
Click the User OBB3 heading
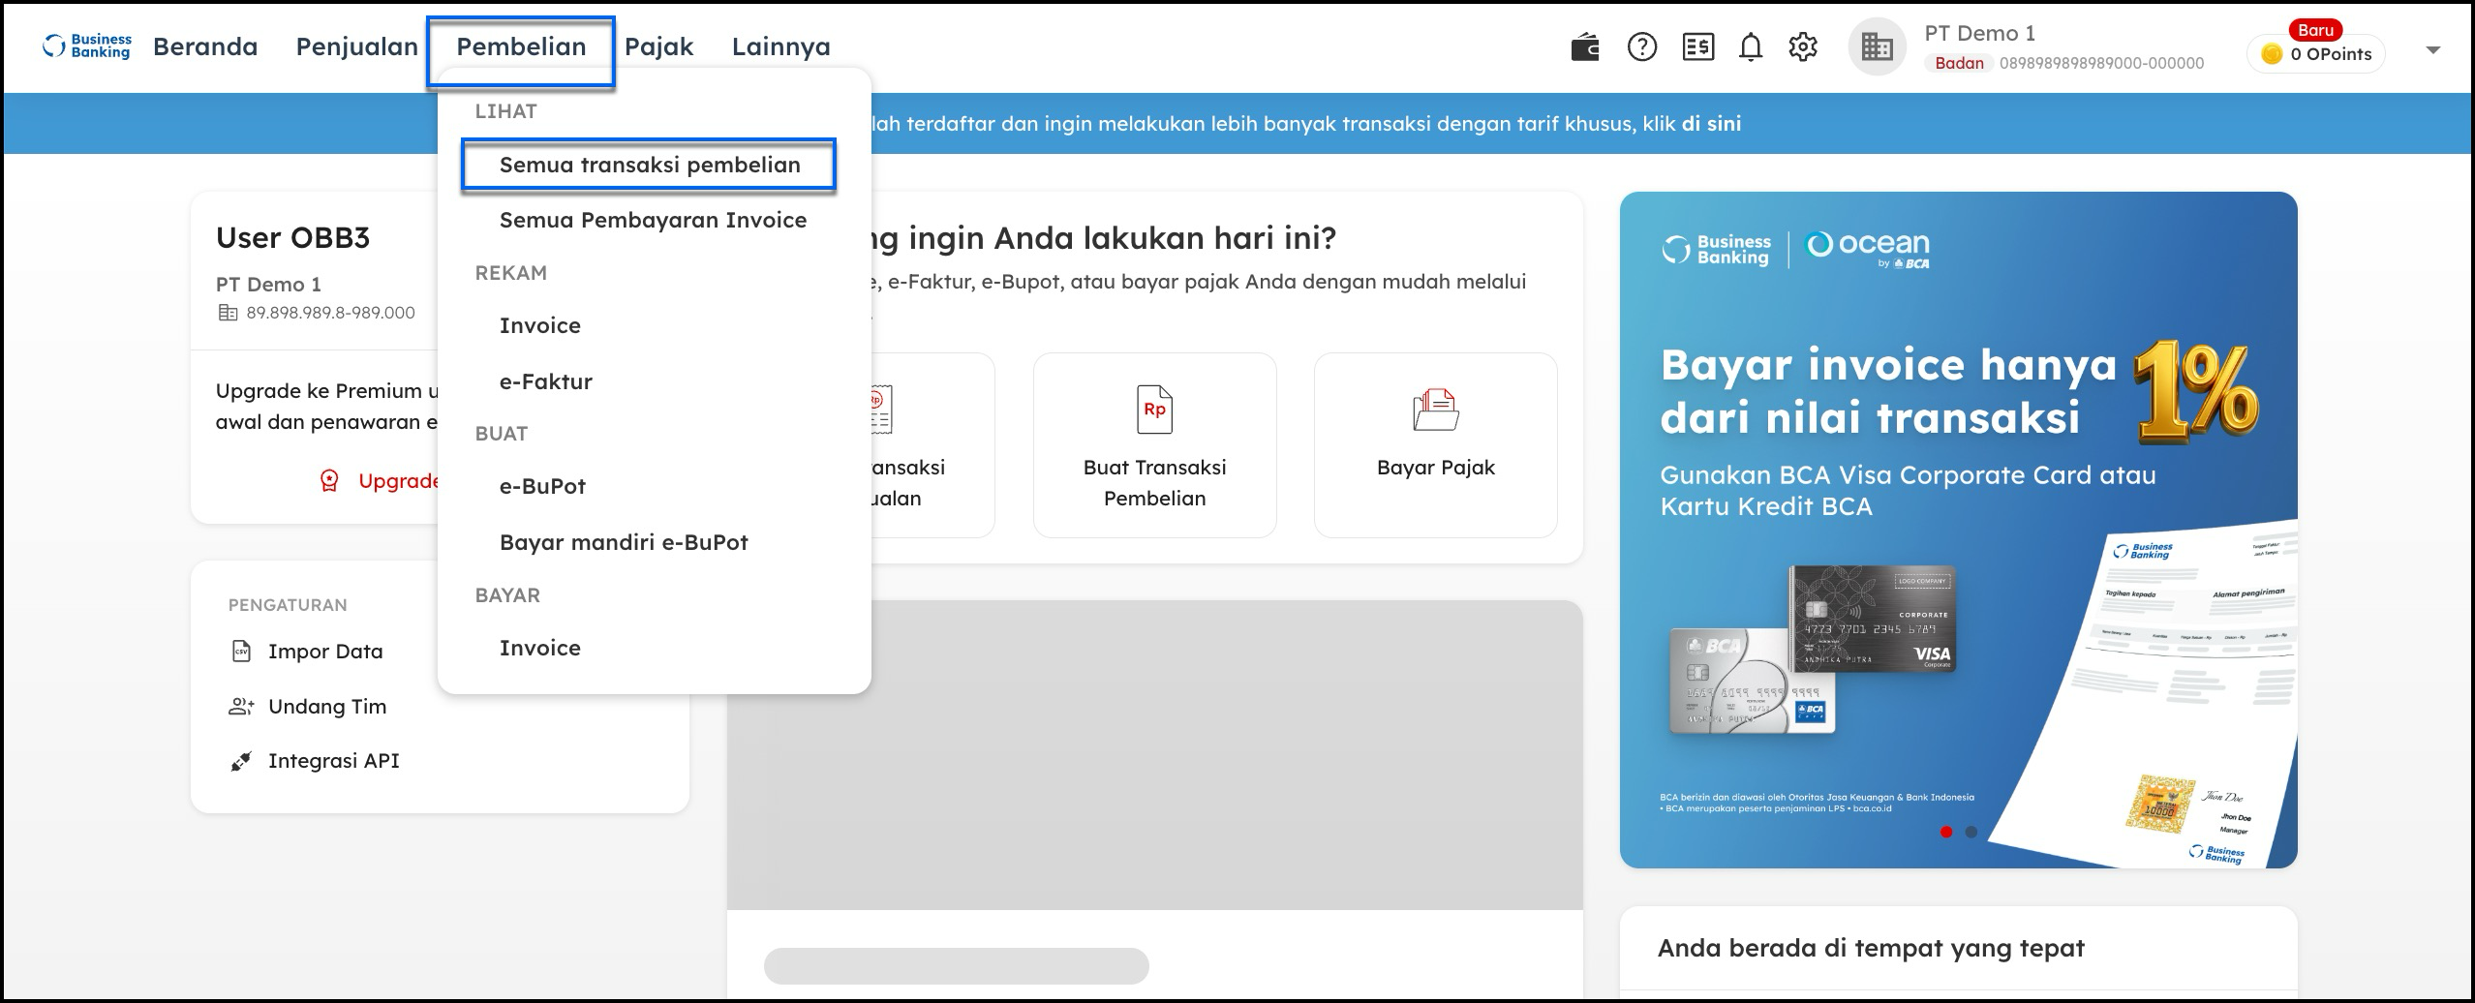[292, 237]
